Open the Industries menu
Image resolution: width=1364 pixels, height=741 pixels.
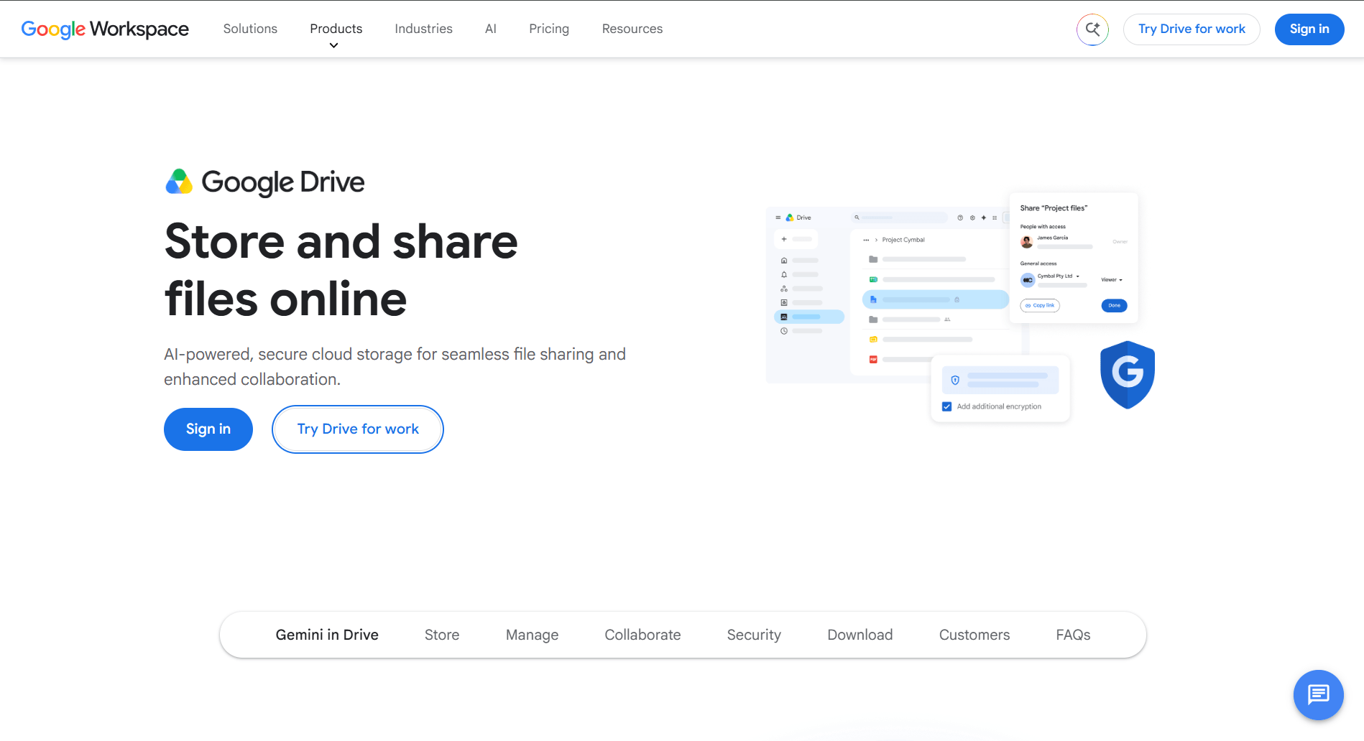pos(423,29)
